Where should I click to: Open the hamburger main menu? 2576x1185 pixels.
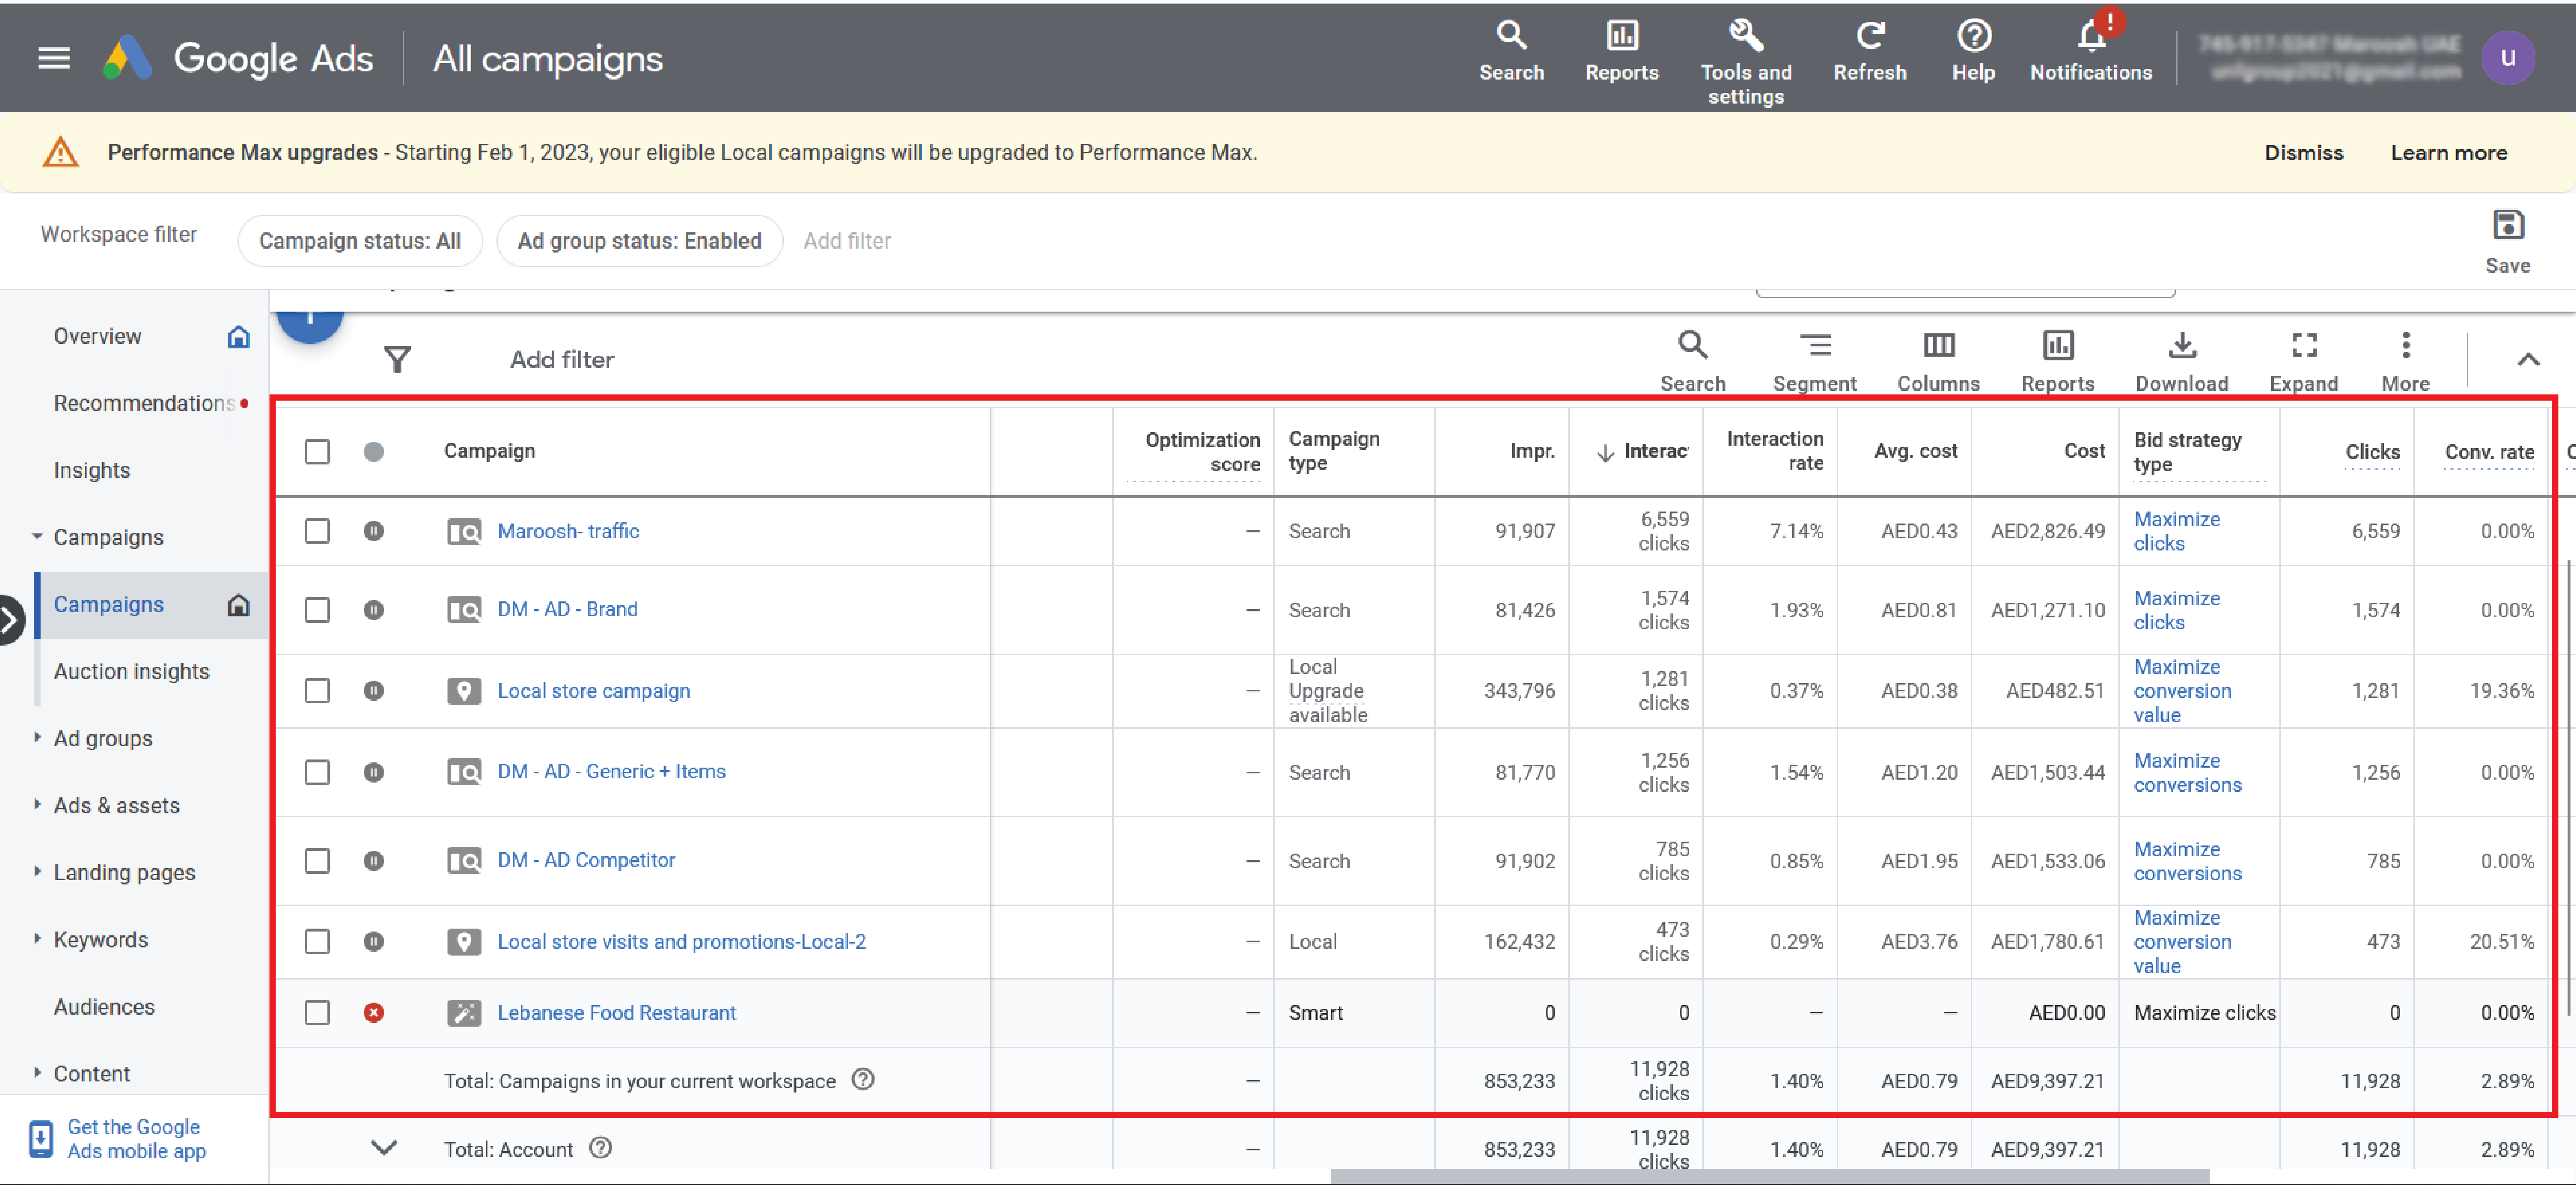click(54, 58)
